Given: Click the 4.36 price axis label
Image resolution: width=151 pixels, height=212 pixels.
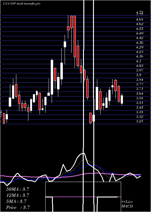Looking at the screenshot, I should [x=140, y=43].
